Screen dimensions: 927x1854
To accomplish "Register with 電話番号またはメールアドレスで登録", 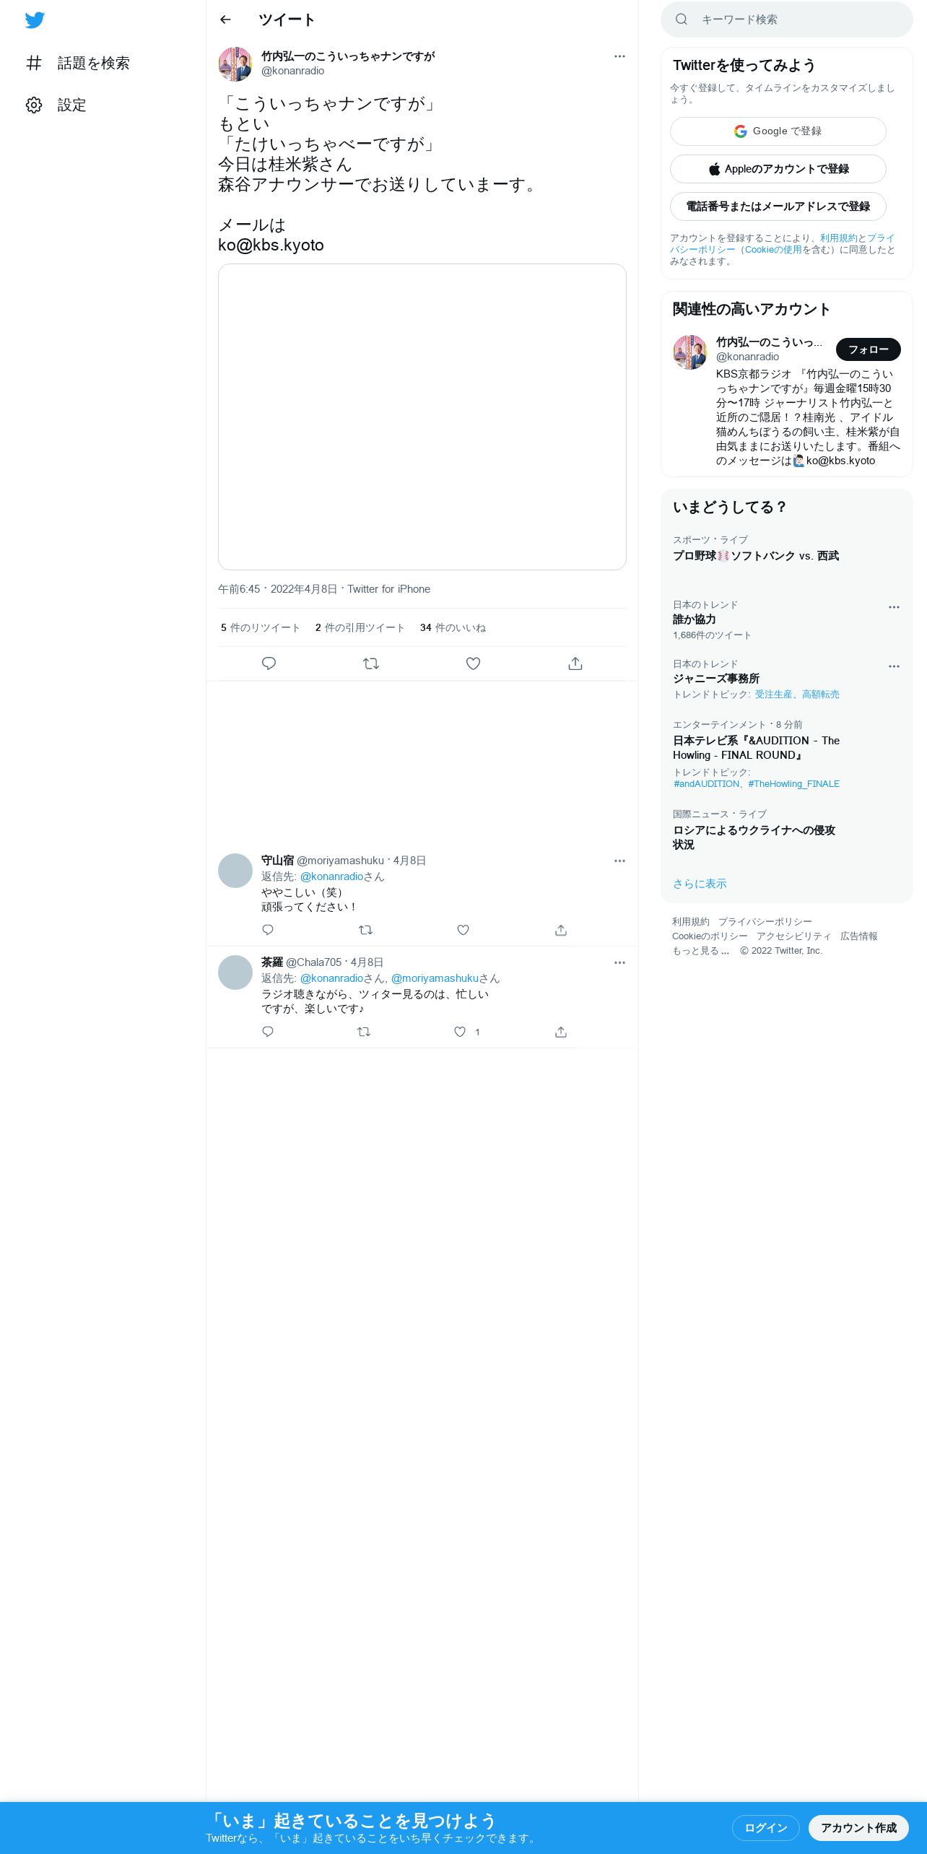I will 778,206.
